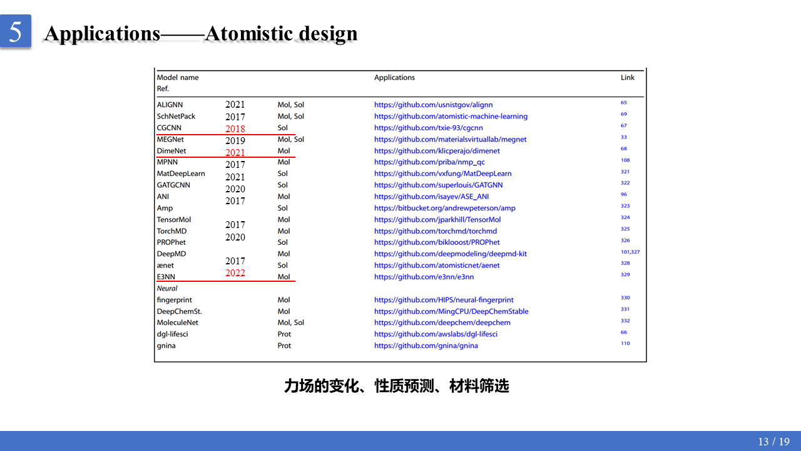The height and width of the screenshot is (451, 801).
Task: Open the DimeNet klicperajo repository link
Action: 436,150
